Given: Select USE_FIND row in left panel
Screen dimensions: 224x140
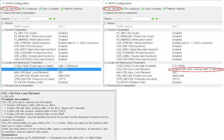Looking at the screenshot, I should point(51,46).
